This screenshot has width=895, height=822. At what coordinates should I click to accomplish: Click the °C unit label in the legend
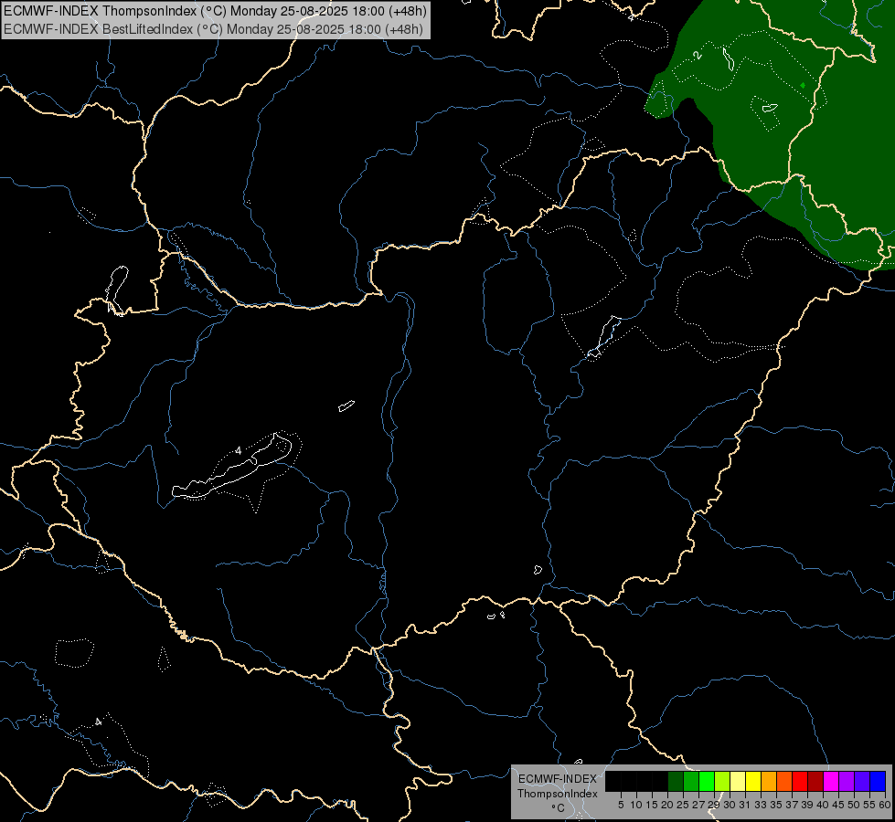[x=559, y=808]
